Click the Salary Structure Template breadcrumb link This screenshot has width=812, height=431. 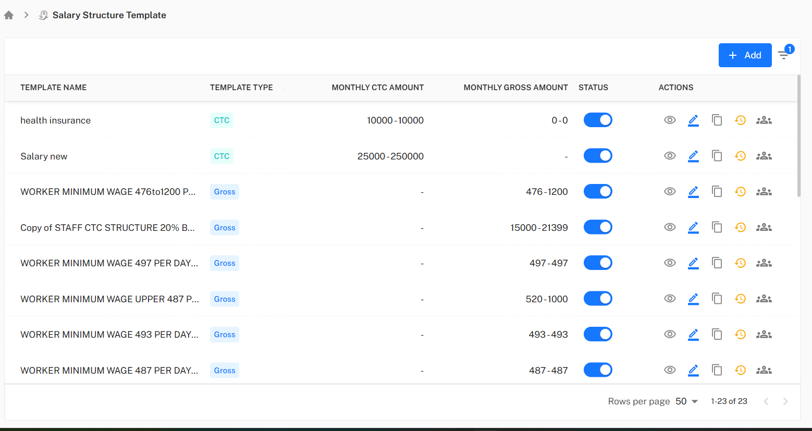(109, 15)
